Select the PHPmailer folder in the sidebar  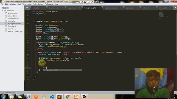pyautogui.click(x=10, y=11)
